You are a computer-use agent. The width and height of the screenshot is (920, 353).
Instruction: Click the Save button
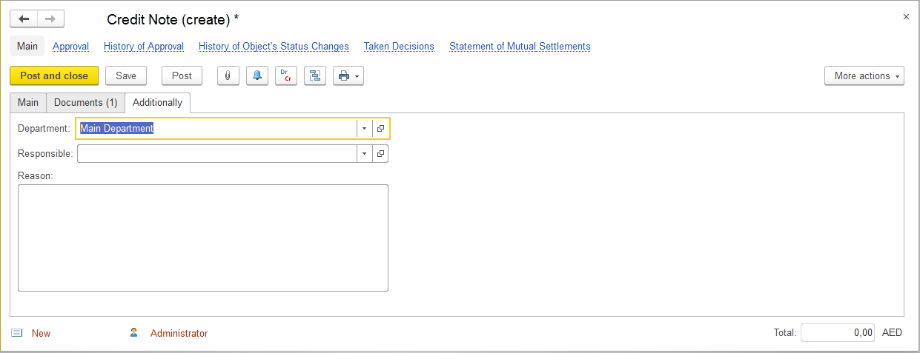coord(126,76)
